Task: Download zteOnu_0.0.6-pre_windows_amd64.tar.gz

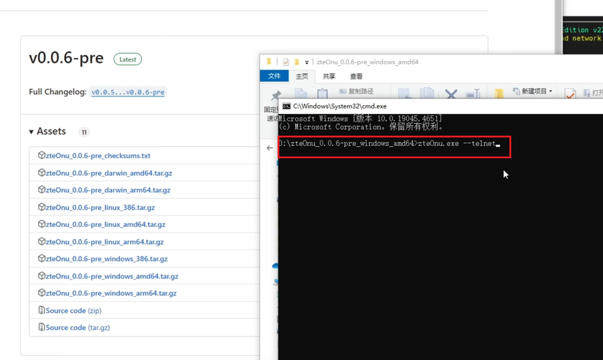Action: 112,276
